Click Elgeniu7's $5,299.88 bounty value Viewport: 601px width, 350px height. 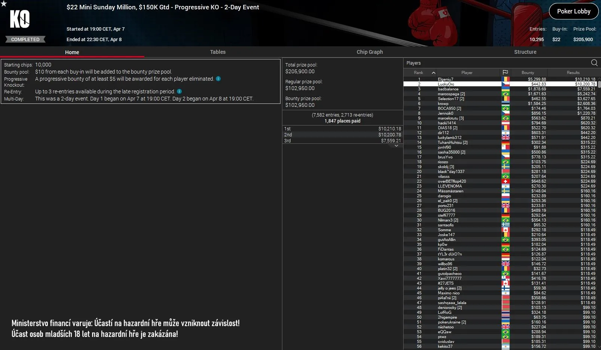pyautogui.click(x=537, y=79)
